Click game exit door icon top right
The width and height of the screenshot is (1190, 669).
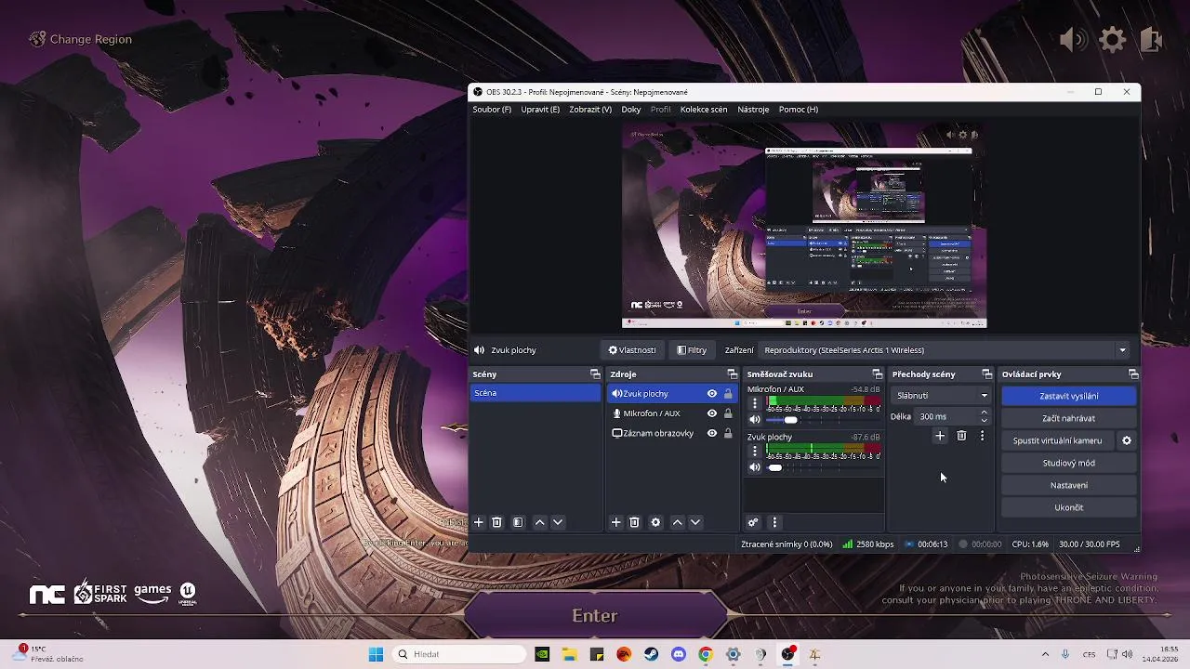pos(1151,39)
